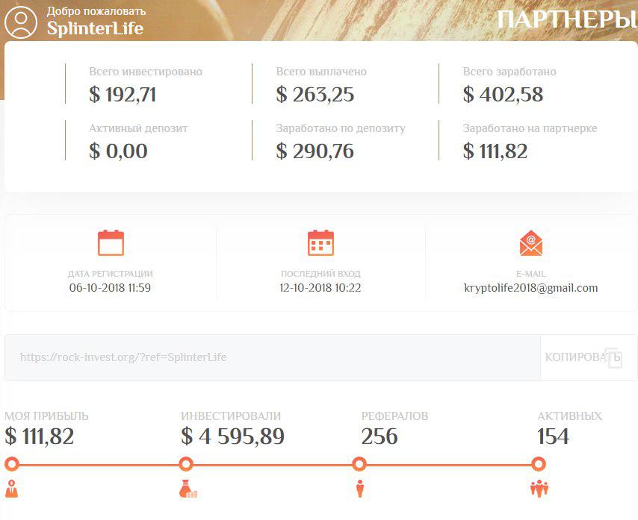Click the e-mail envelope icon
This screenshot has height=520, width=638.
tap(530, 243)
